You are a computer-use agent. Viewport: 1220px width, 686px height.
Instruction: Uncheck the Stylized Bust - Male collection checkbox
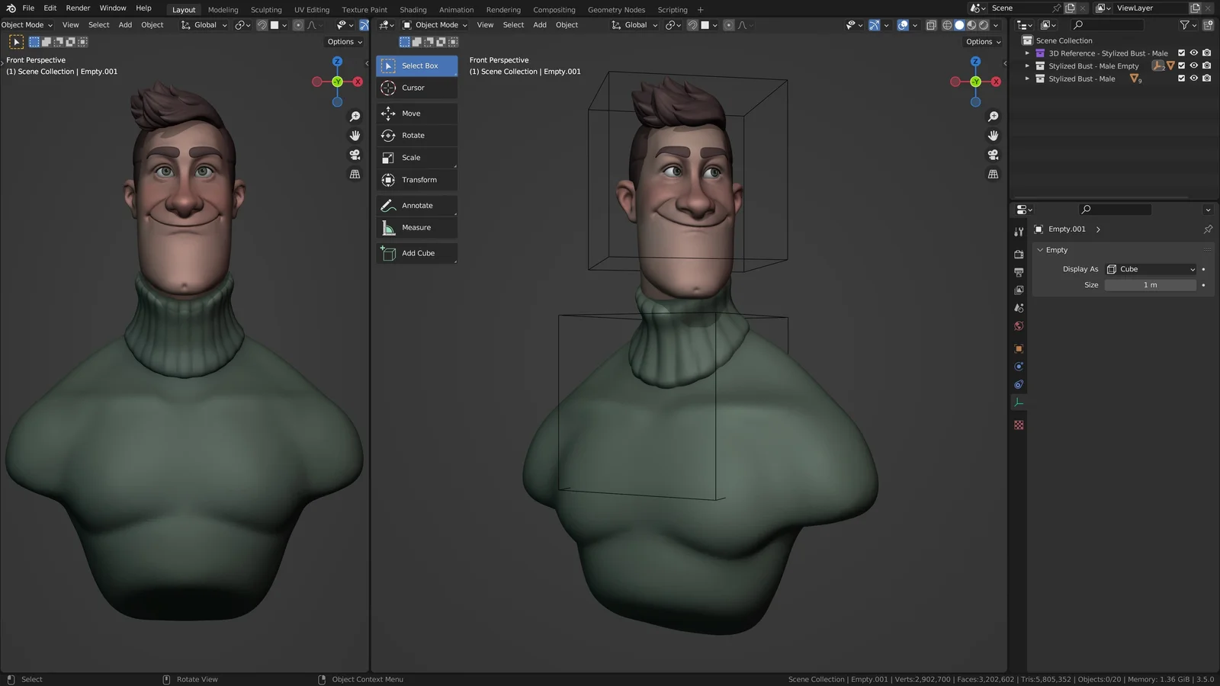point(1181,79)
